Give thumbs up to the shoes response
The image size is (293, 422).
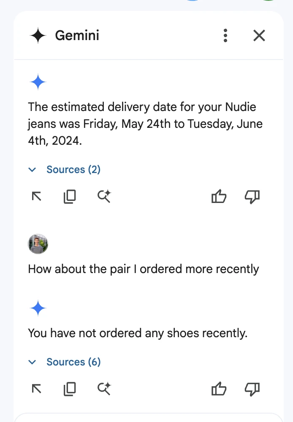(x=219, y=389)
